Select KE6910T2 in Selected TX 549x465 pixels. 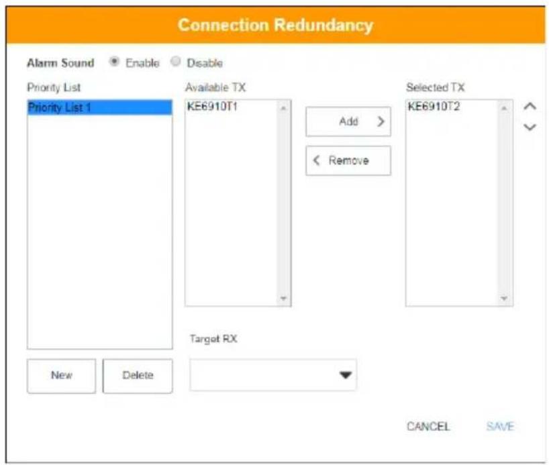[x=434, y=106]
